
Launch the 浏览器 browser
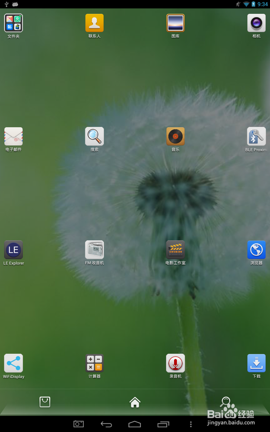pyautogui.click(x=256, y=250)
